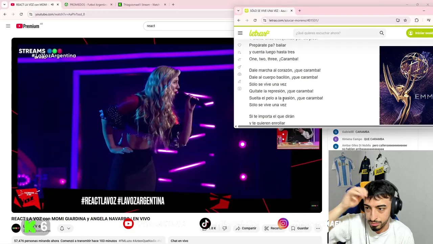Change lyrics font size icon

240,60
